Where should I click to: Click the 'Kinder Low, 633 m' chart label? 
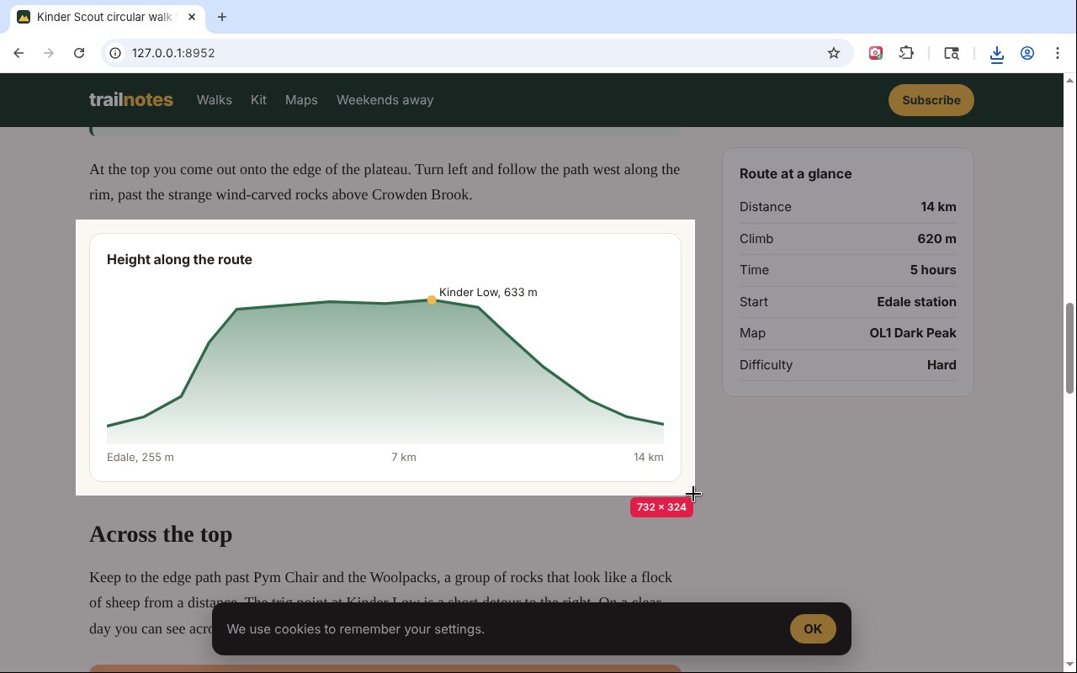[488, 293]
